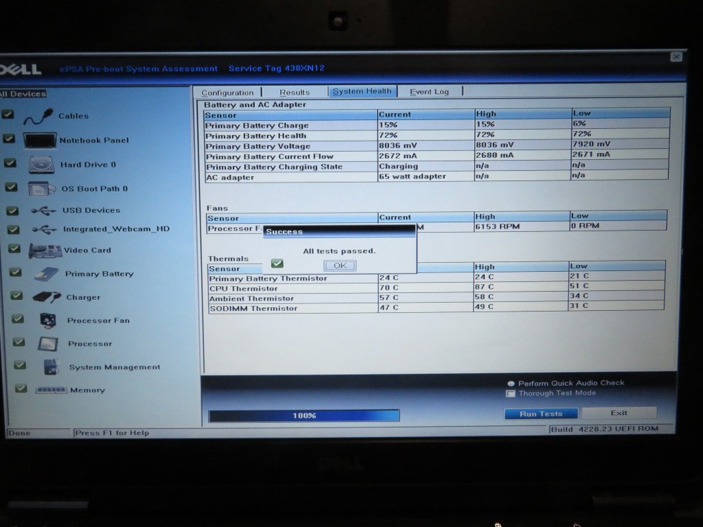Select the Charger icon

click(x=47, y=297)
